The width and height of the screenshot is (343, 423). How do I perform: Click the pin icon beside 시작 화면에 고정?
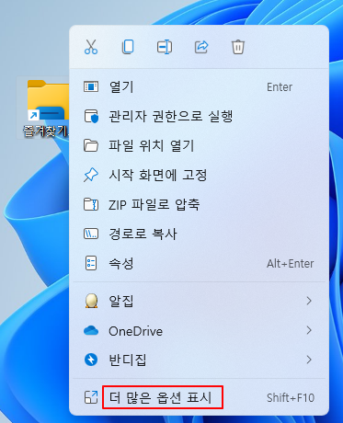tap(91, 175)
